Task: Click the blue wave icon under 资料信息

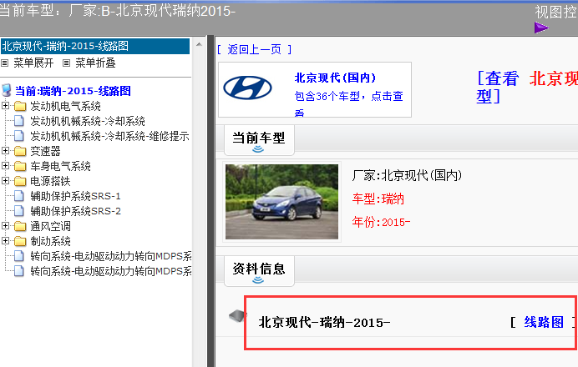Action: pos(258,280)
